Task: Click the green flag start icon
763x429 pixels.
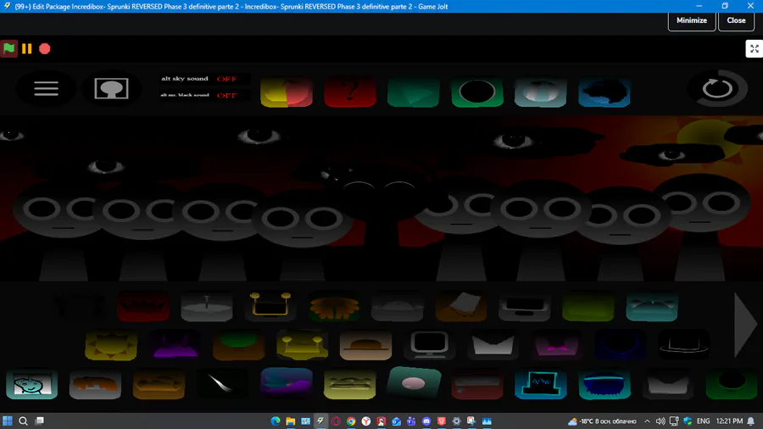Action: tap(8, 48)
